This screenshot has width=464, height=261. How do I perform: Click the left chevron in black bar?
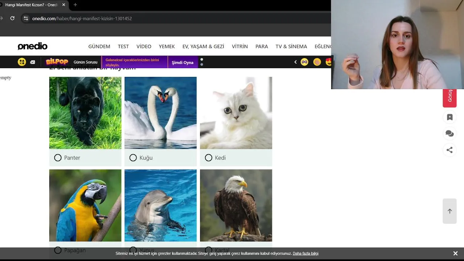tap(295, 62)
